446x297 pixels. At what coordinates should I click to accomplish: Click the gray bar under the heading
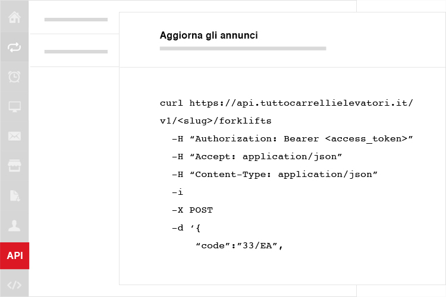click(243, 49)
